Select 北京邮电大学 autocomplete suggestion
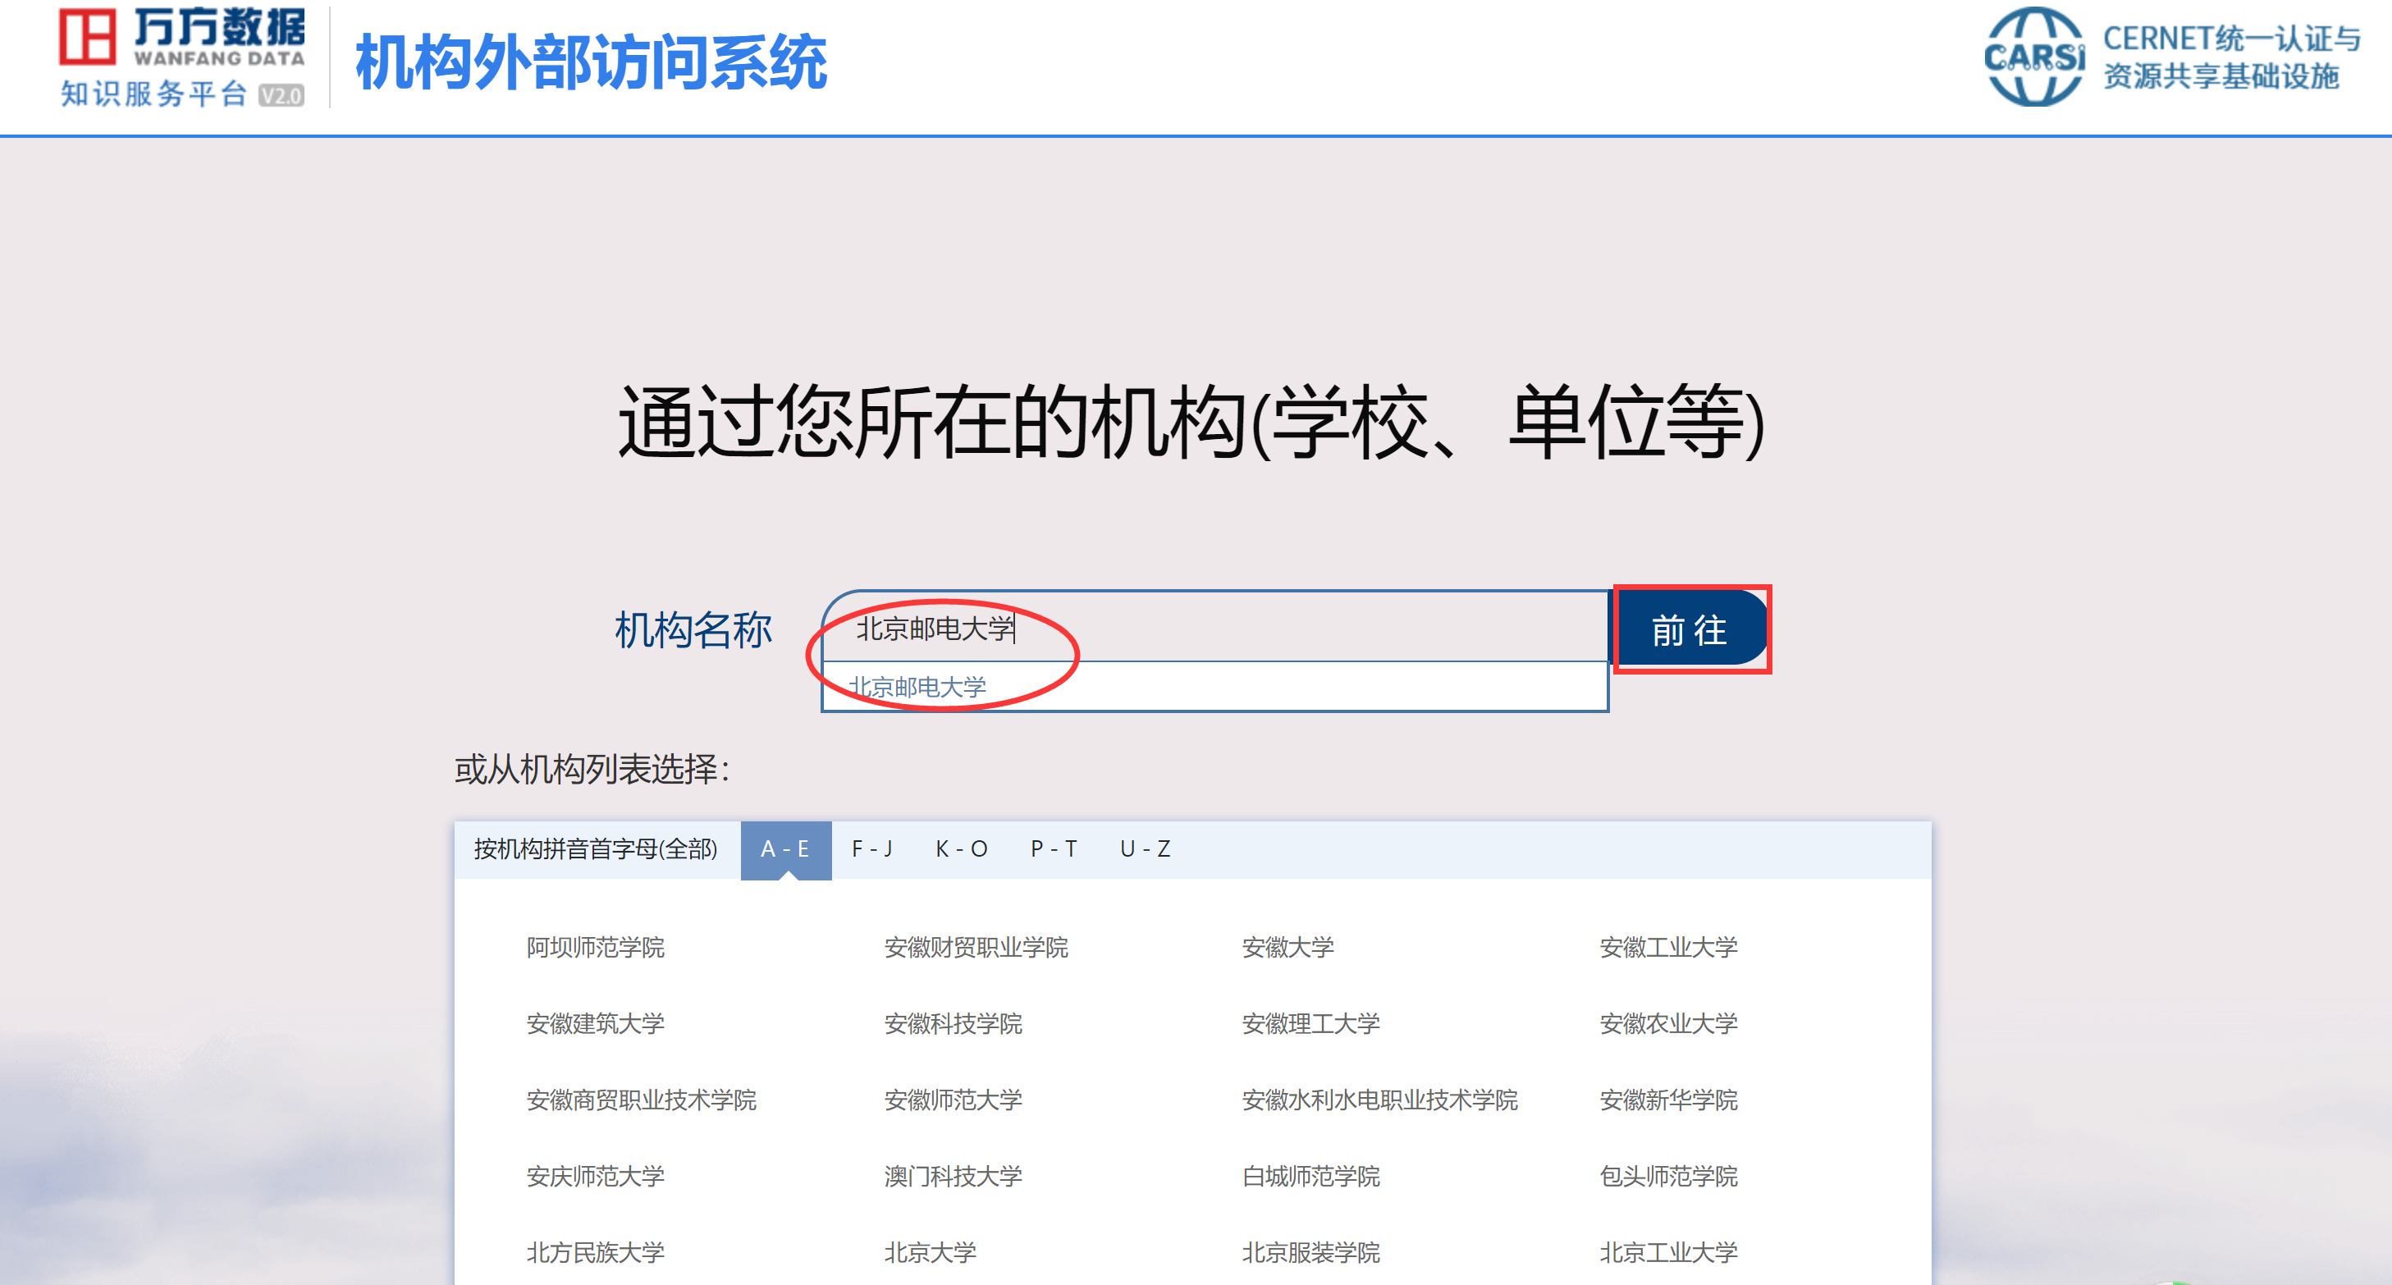This screenshot has height=1285, width=2392. pyautogui.click(x=917, y=687)
